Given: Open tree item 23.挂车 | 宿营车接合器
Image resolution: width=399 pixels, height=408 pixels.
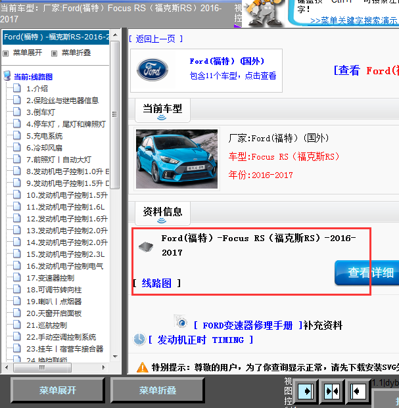Looking at the screenshot, I should (65, 349).
